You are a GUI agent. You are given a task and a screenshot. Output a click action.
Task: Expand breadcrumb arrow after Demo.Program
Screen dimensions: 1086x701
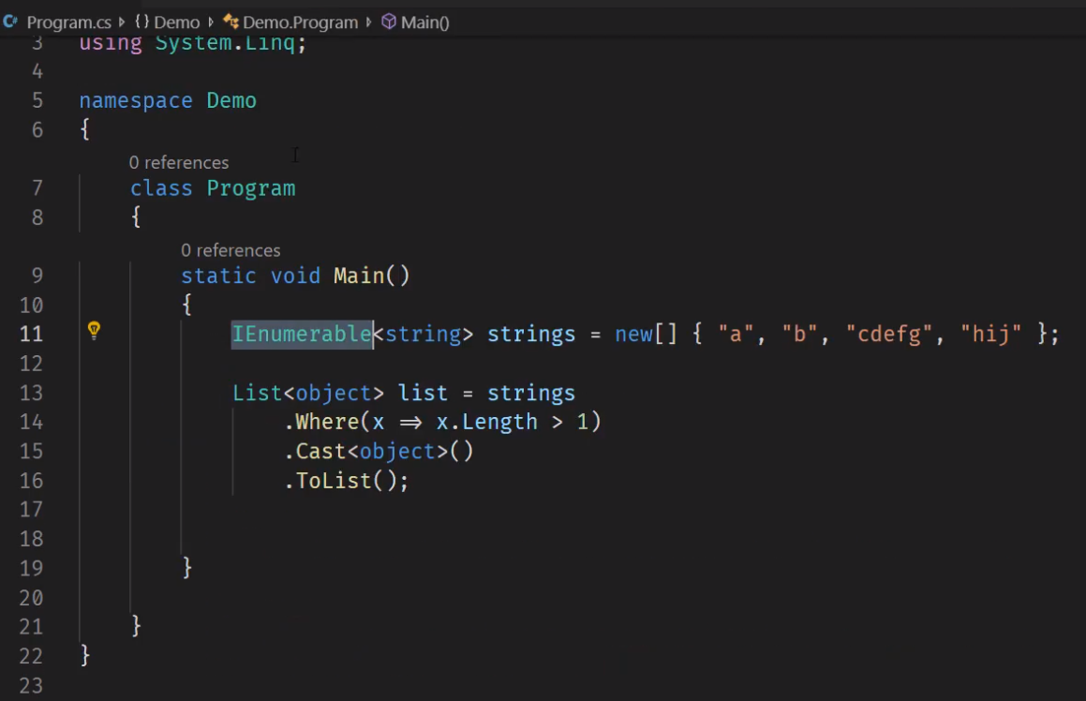click(x=369, y=22)
